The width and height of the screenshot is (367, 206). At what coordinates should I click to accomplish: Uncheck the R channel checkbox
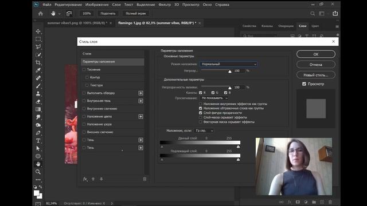click(x=200, y=93)
